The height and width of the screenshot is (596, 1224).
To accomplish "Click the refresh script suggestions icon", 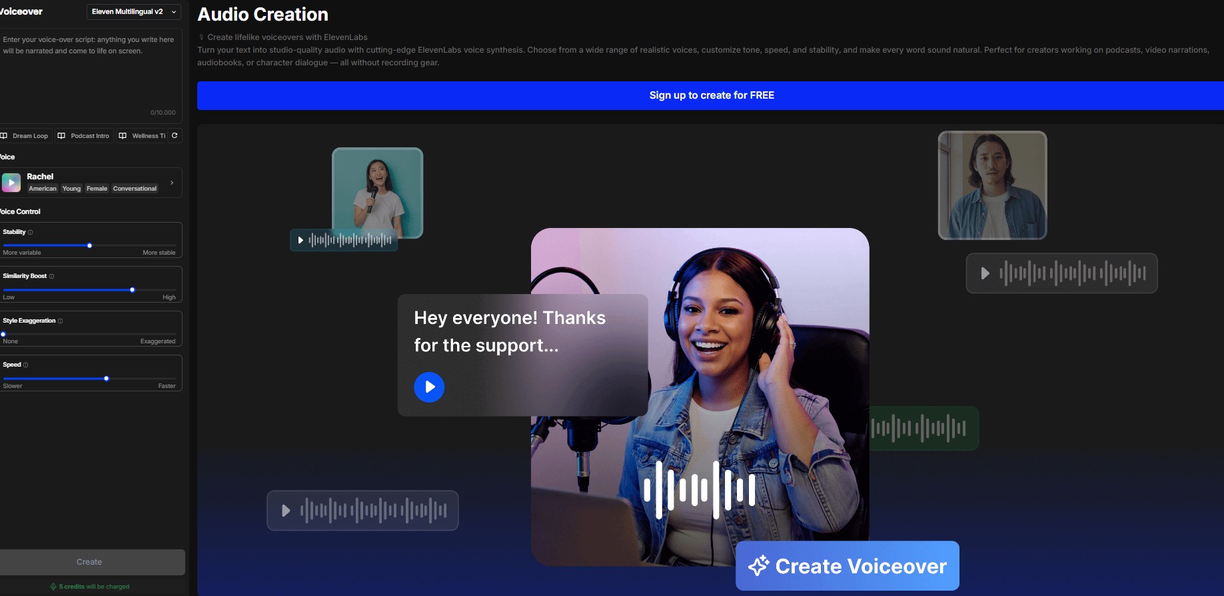I will pos(175,135).
